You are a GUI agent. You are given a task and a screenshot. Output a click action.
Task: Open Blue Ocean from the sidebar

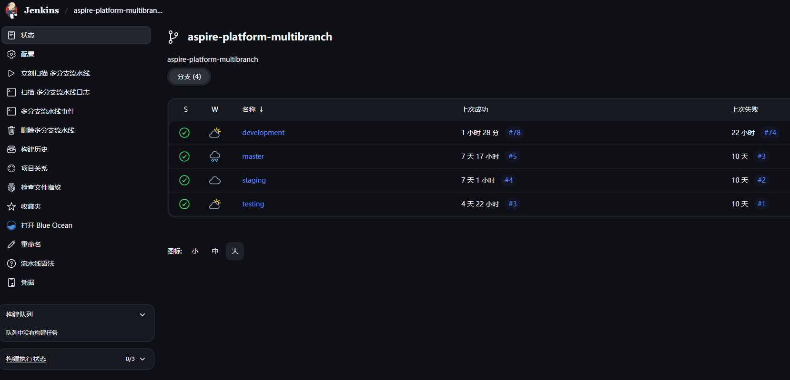(x=46, y=225)
